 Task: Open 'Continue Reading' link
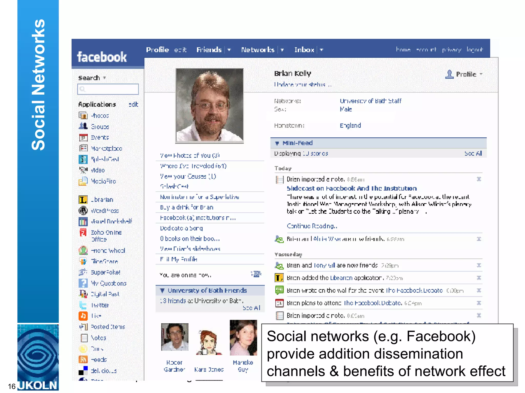pyautogui.click(x=312, y=226)
